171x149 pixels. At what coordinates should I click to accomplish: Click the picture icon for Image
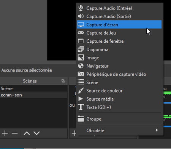point(81,57)
